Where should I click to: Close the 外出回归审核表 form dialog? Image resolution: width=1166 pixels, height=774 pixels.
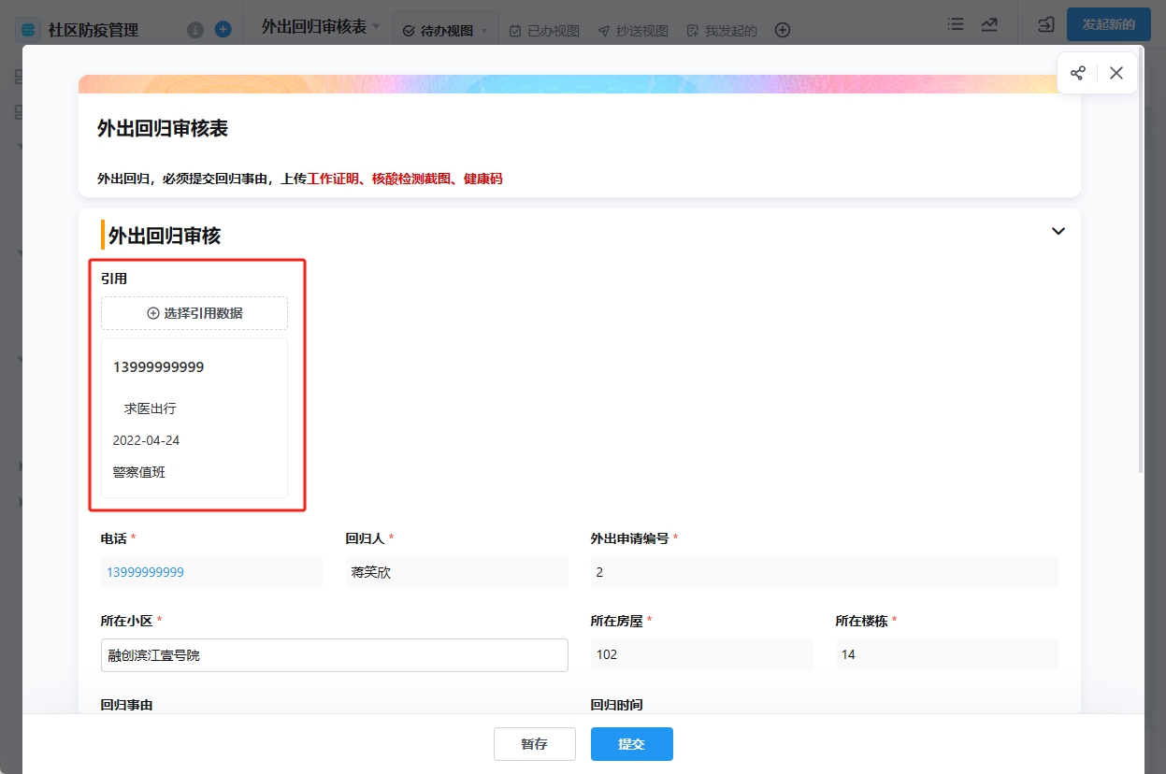(x=1116, y=73)
